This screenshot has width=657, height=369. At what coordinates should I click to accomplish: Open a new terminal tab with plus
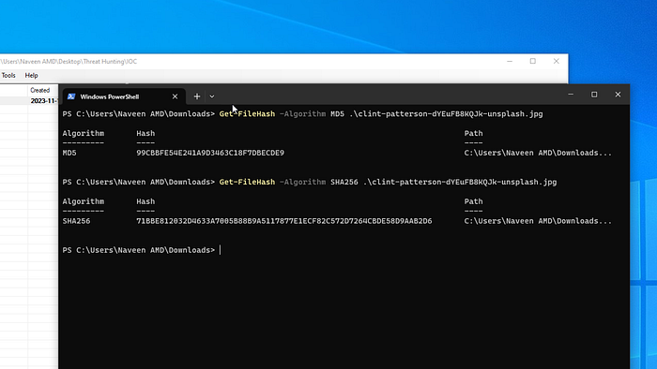[196, 96]
